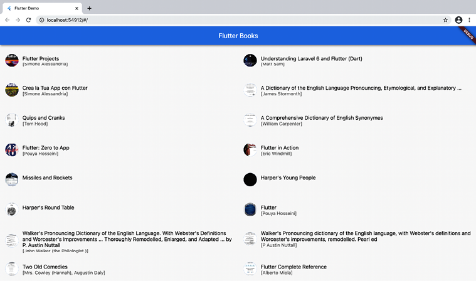Click the [Tom Hood] author text
Screen dimensions: 476x281
[x=35, y=124]
